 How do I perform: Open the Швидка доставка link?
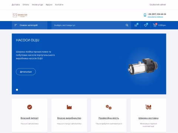tap(148, 118)
